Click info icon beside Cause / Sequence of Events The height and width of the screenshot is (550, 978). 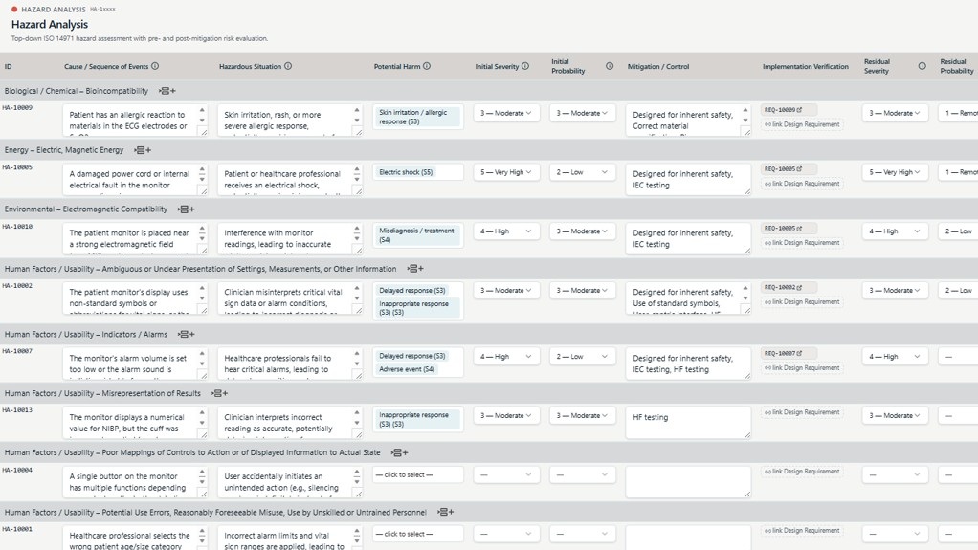tap(155, 66)
